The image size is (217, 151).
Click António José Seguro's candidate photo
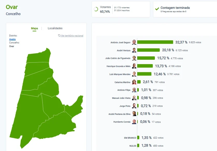click(134, 42)
